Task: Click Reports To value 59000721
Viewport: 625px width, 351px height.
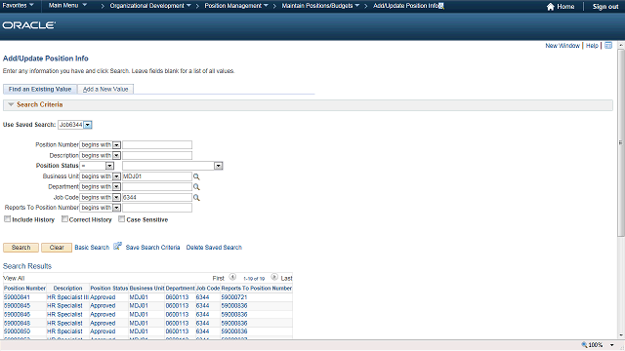Action: (234, 297)
